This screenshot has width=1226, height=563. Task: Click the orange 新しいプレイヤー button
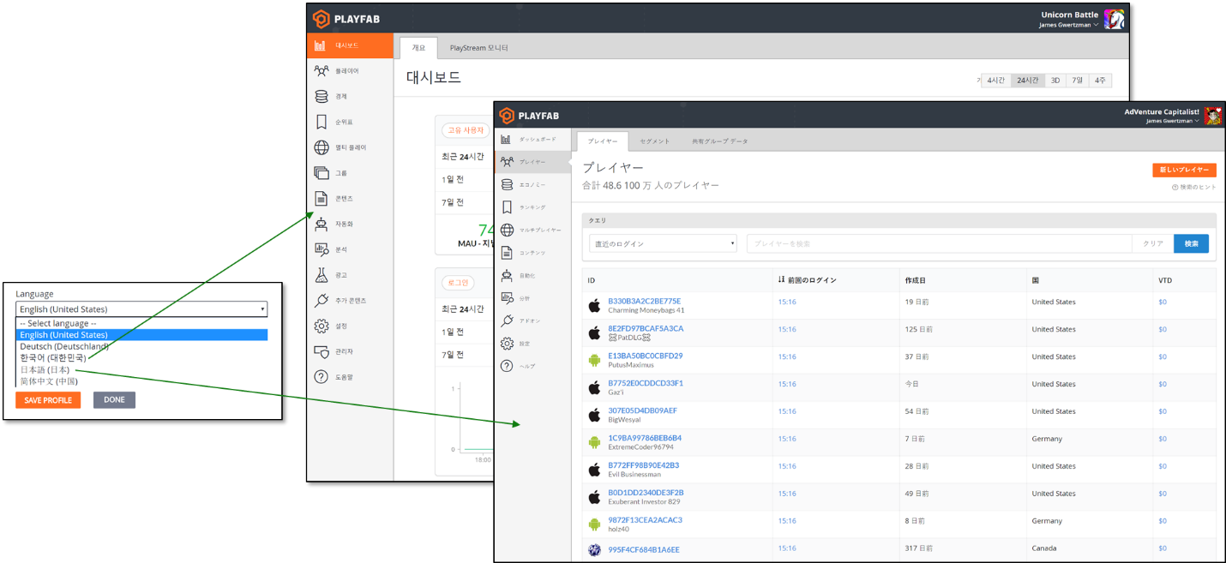[1184, 170]
